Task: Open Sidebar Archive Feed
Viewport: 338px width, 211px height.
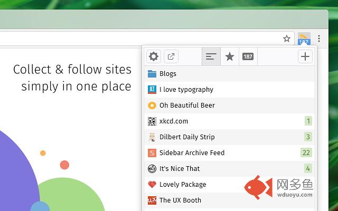Action: click(229, 153)
